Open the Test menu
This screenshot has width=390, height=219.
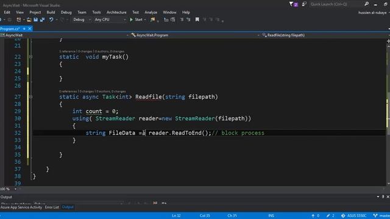tap(135, 12)
